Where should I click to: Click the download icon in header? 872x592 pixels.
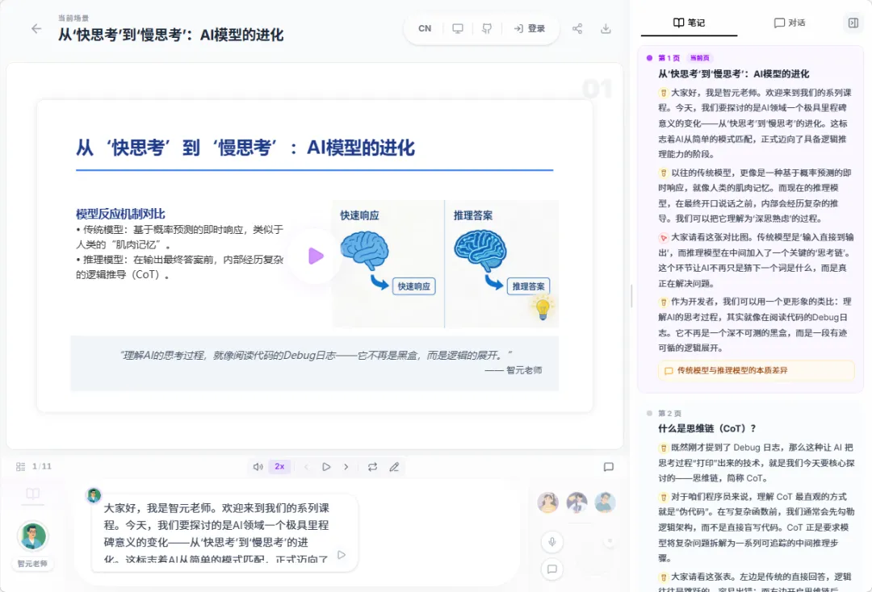pos(606,28)
